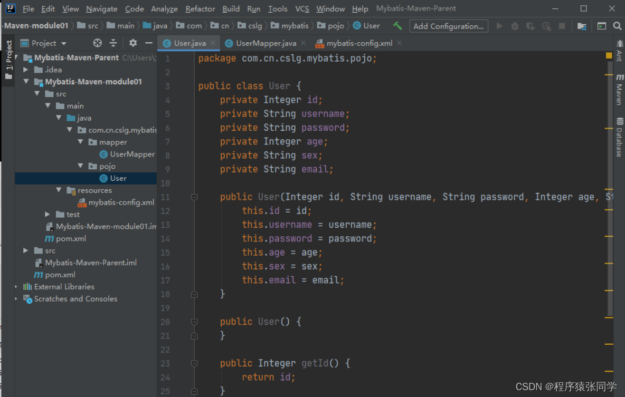625x397 pixels.
Task: Open the Tools menu
Action: click(x=278, y=9)
